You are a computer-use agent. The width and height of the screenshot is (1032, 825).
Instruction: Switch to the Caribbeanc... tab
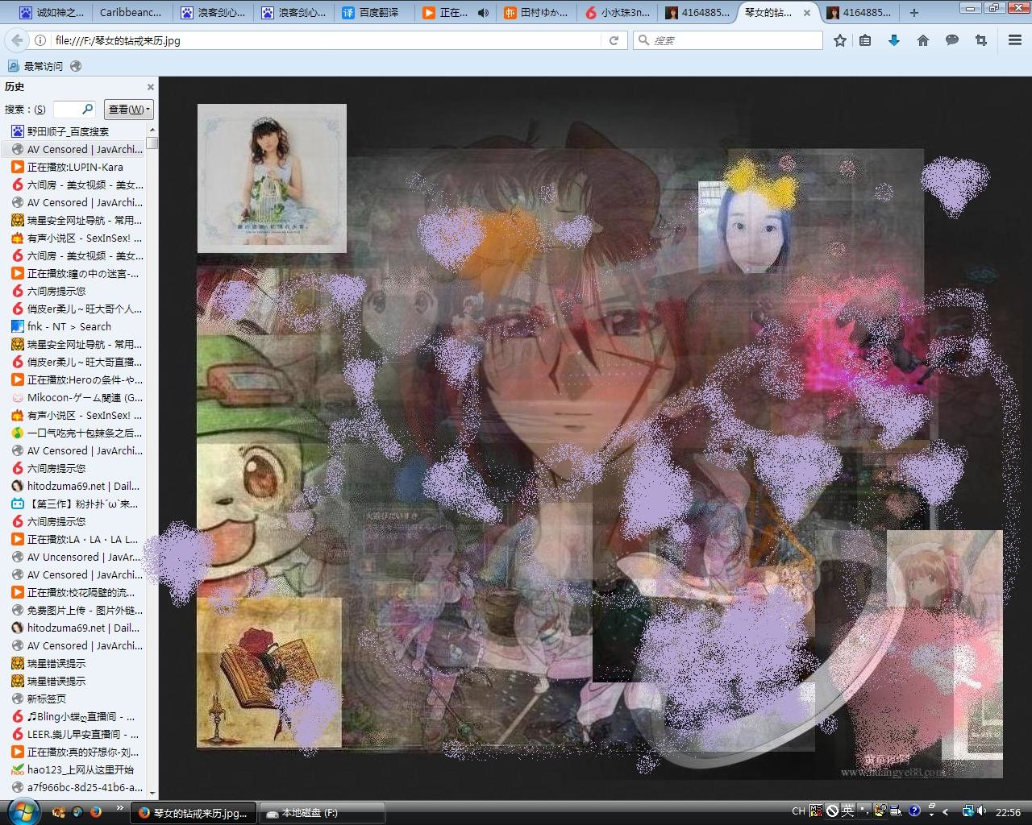(x=131, y=13)
